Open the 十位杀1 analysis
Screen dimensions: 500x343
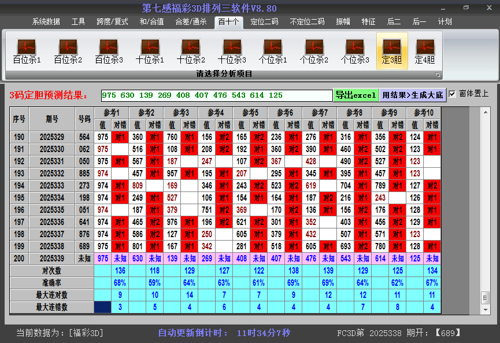pos(150,51)
